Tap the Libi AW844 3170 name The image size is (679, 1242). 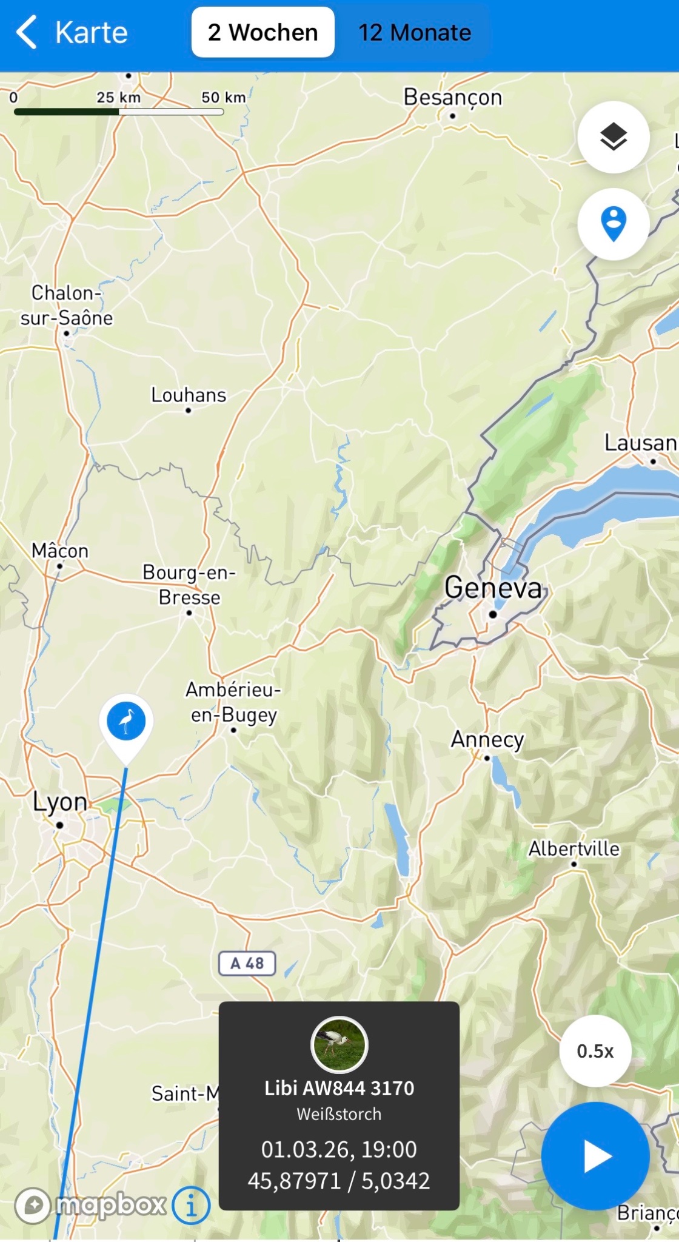click(x=339, y=1089)
